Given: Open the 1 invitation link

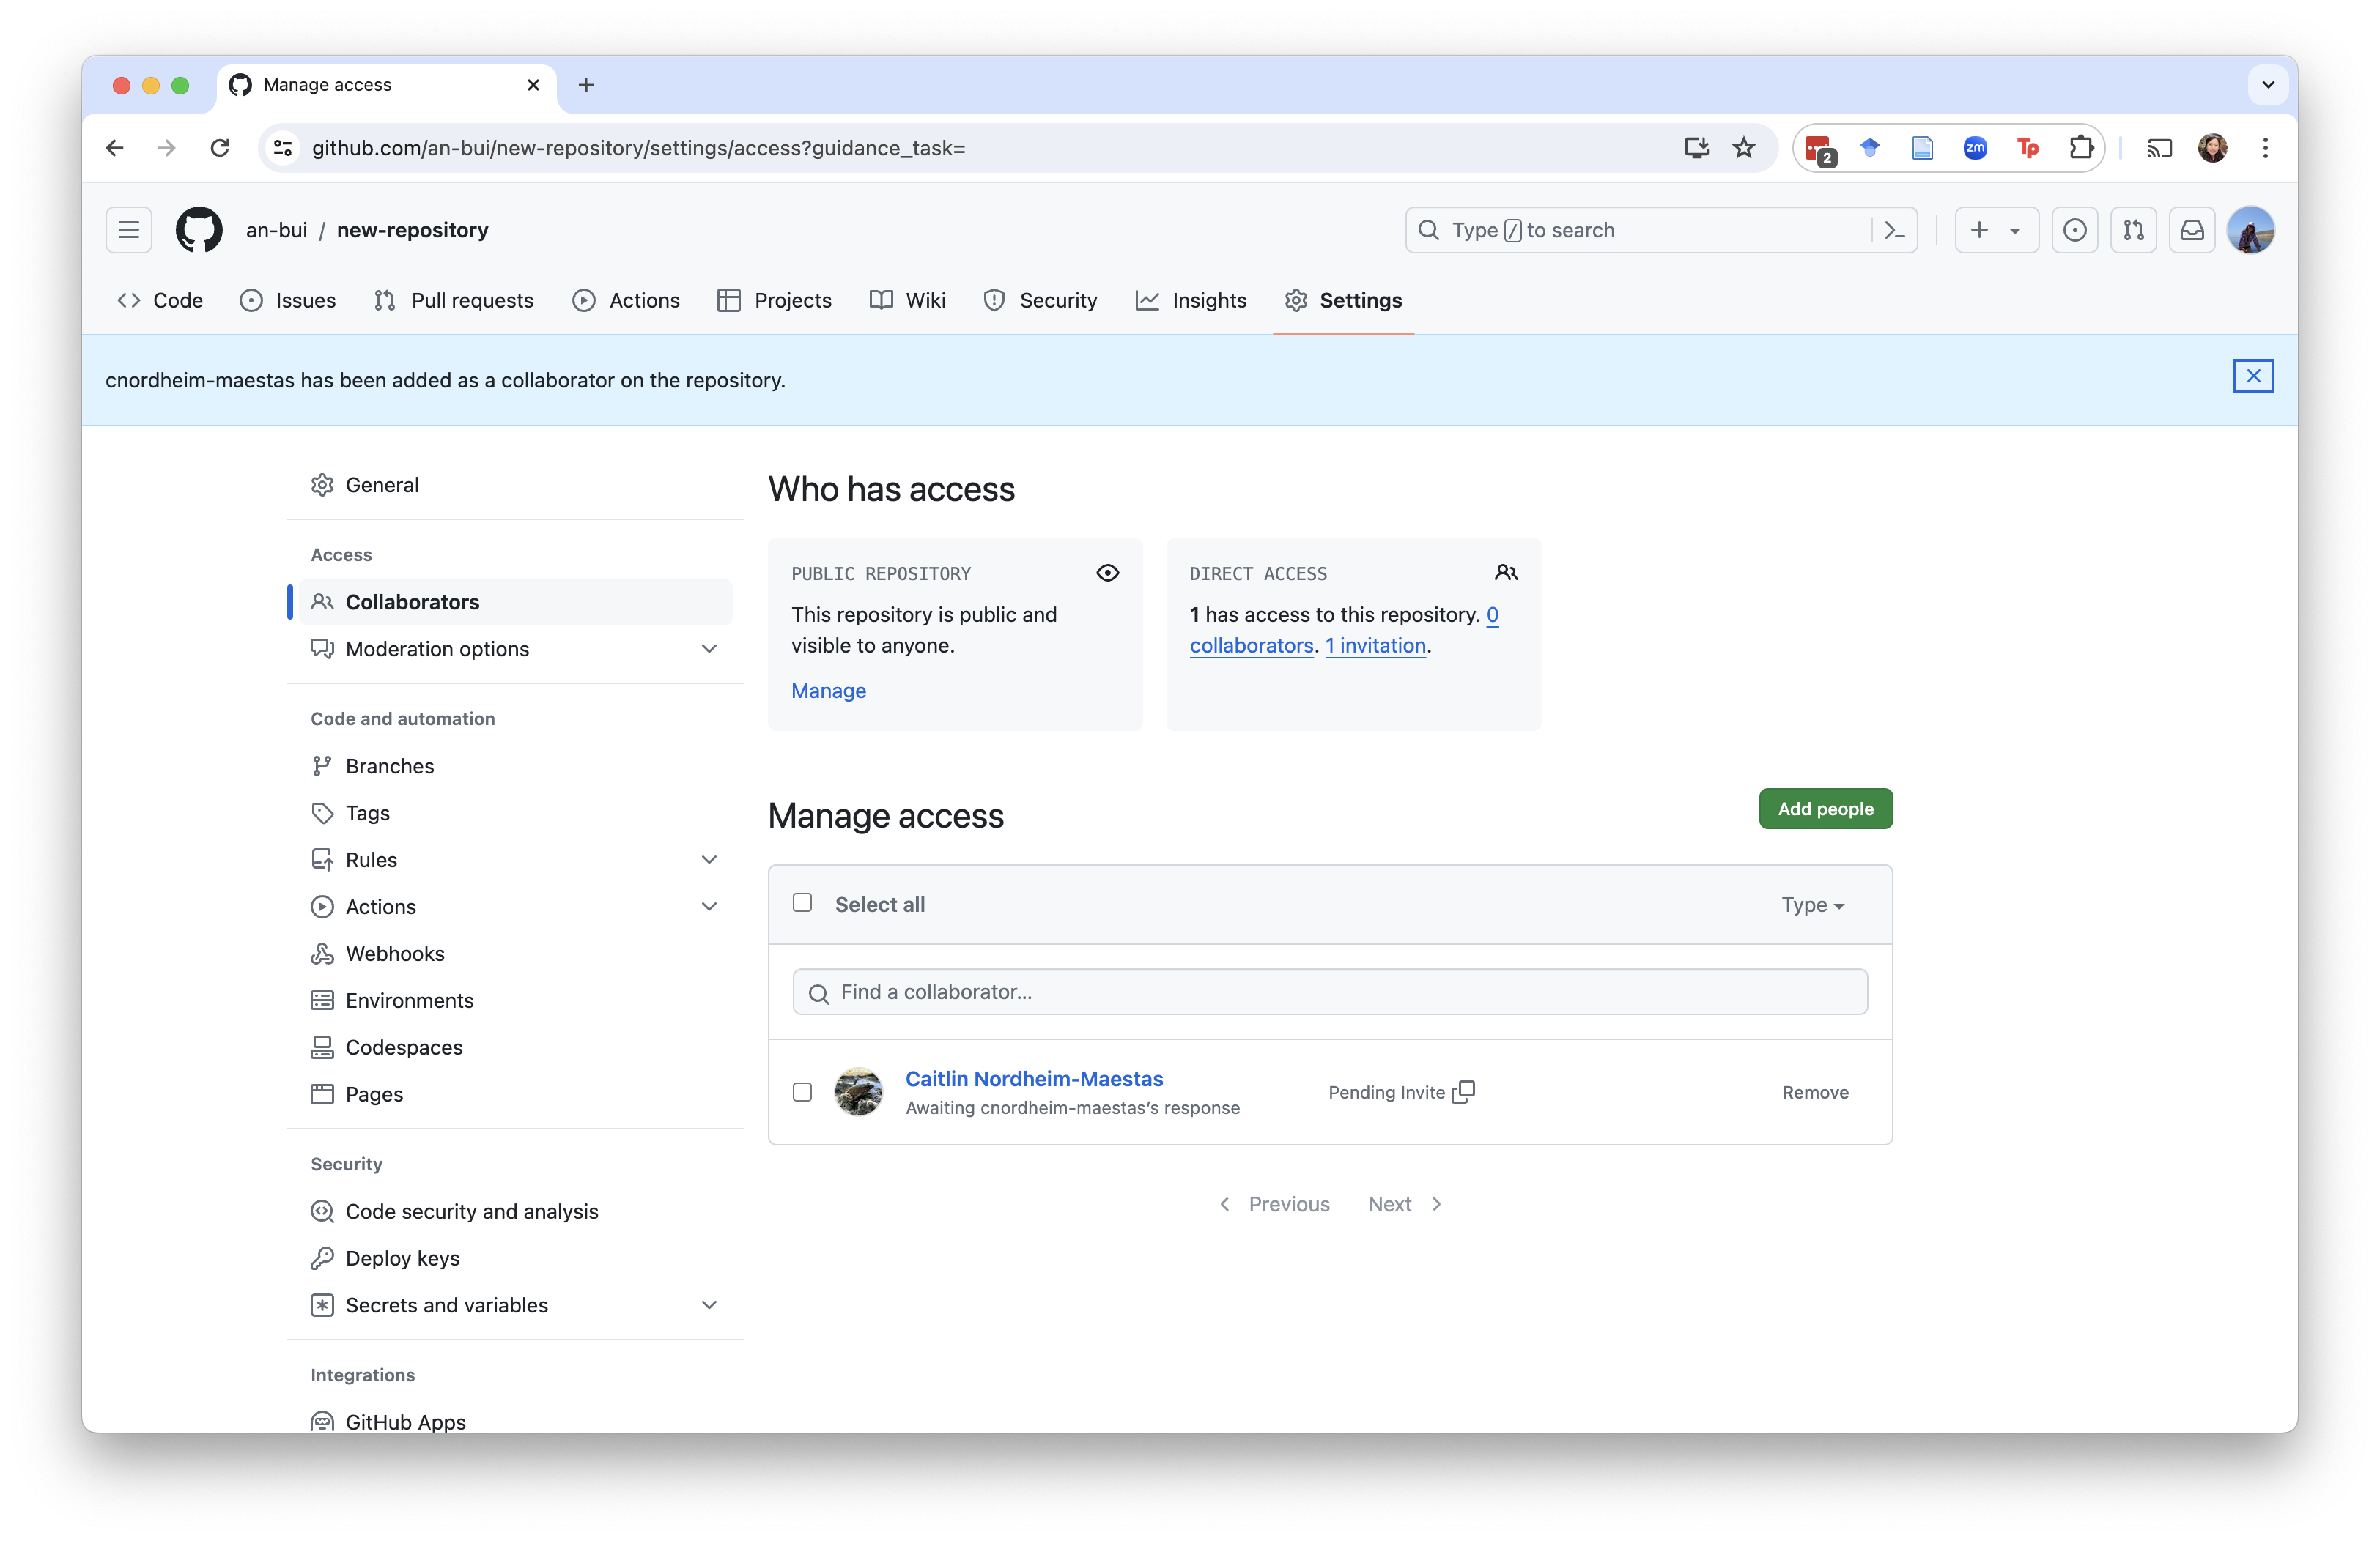Looking at the screenshot, I should [1375, 645].
